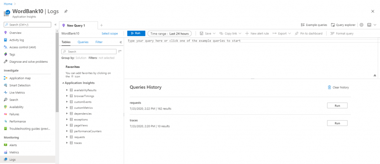Open Access control (IAM)
This screenshot has height=164, width=380.
click(x=23, y=47)
